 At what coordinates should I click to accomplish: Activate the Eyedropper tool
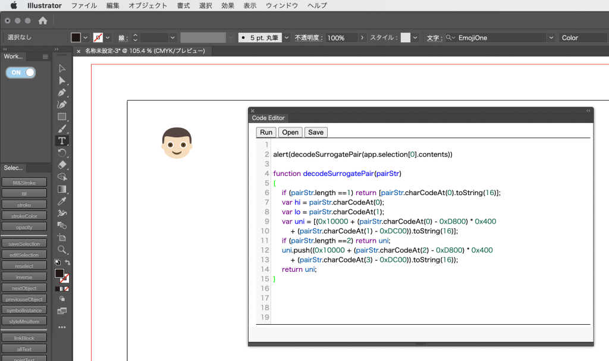coord(62,201)
